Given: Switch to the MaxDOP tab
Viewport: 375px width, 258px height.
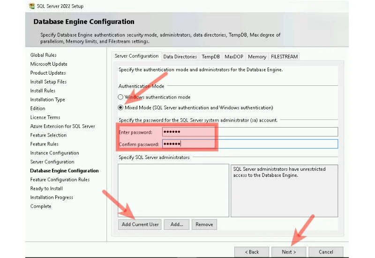Looking at the screenshot, I should pyautogui.click(x=233, y=57).
